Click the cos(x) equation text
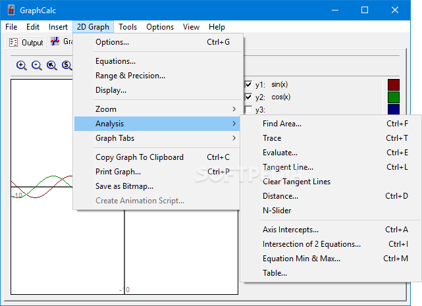422x306 pixels. coord(280,97)
